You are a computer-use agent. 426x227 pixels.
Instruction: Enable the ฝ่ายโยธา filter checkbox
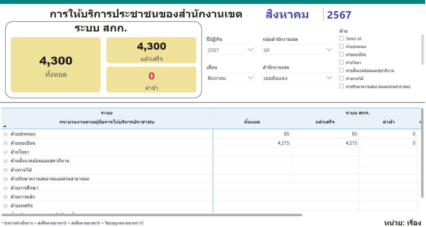click(341, 62)
